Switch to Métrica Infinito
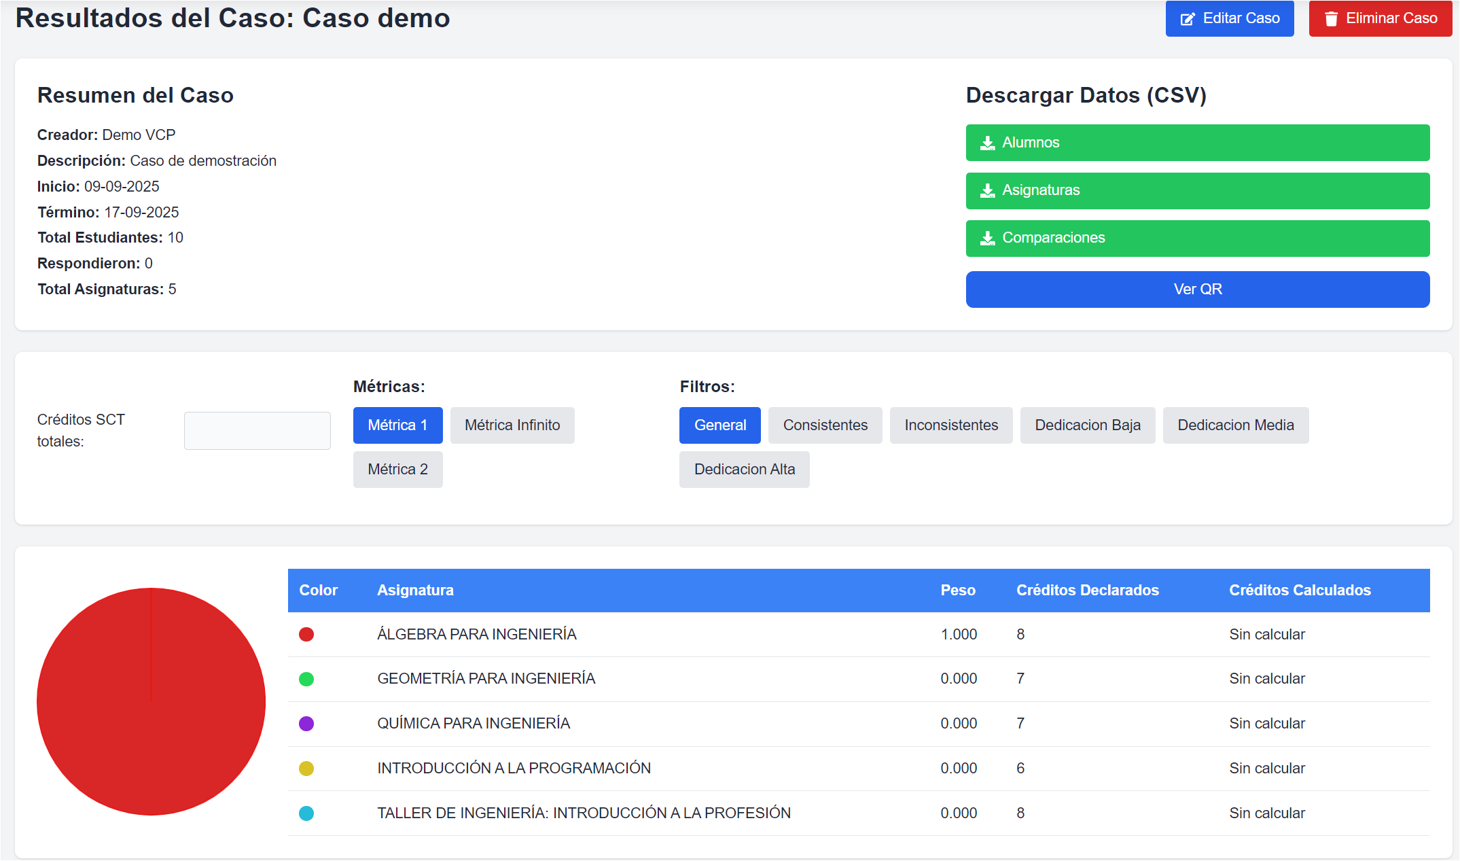 pyautogui.click(x=512, y=425)
